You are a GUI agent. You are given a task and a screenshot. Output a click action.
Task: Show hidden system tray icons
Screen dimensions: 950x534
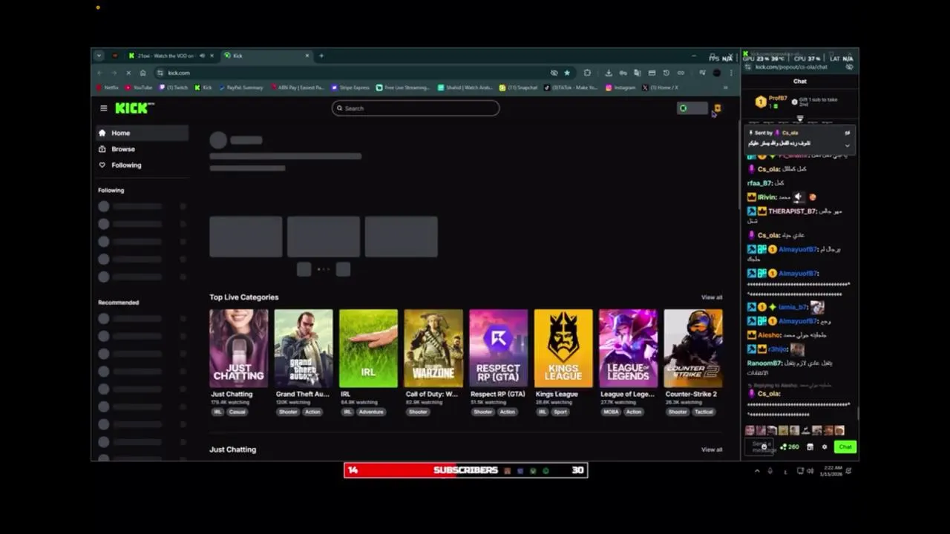click(757, 470)
